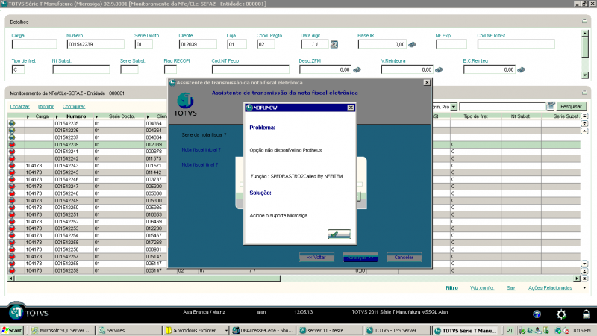The image size is (597, 336).
Task: Switch to DBAccess64.exe taskbar item
Action: [x=263, y=330]
